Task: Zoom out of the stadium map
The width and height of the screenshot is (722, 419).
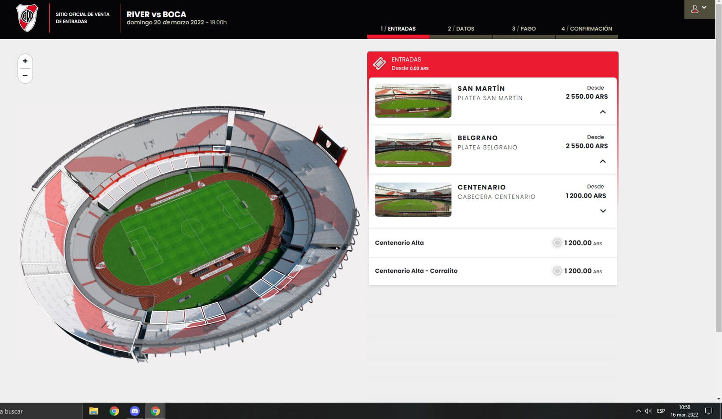Action: (25, 76)
